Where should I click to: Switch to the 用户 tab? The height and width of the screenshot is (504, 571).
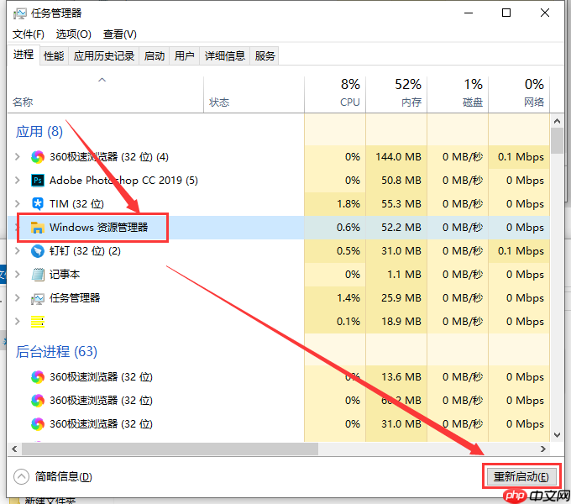(x=184, y=56)
